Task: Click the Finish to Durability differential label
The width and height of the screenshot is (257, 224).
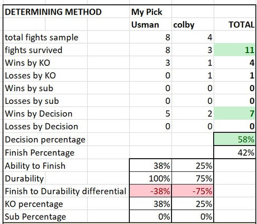Action: click(65, 191)
